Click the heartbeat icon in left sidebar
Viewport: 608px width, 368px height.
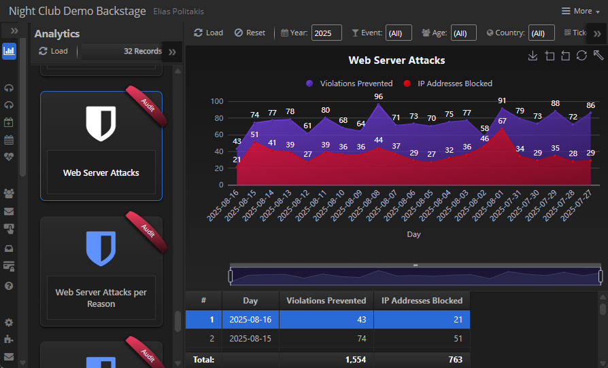[x=9, y=157]
